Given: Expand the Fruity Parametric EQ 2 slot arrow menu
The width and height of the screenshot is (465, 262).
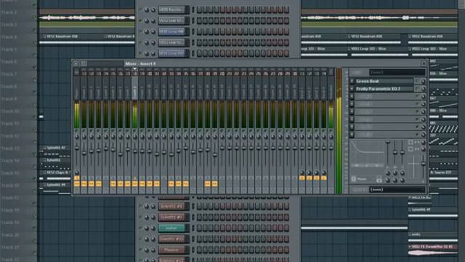Looking at the screenshot, I should pos(352,89).
